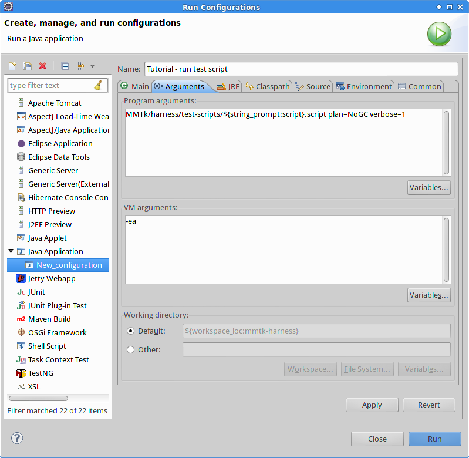The image size is (469, 458).
Task: Select Task Context Test entry
Action: (53, 359)
